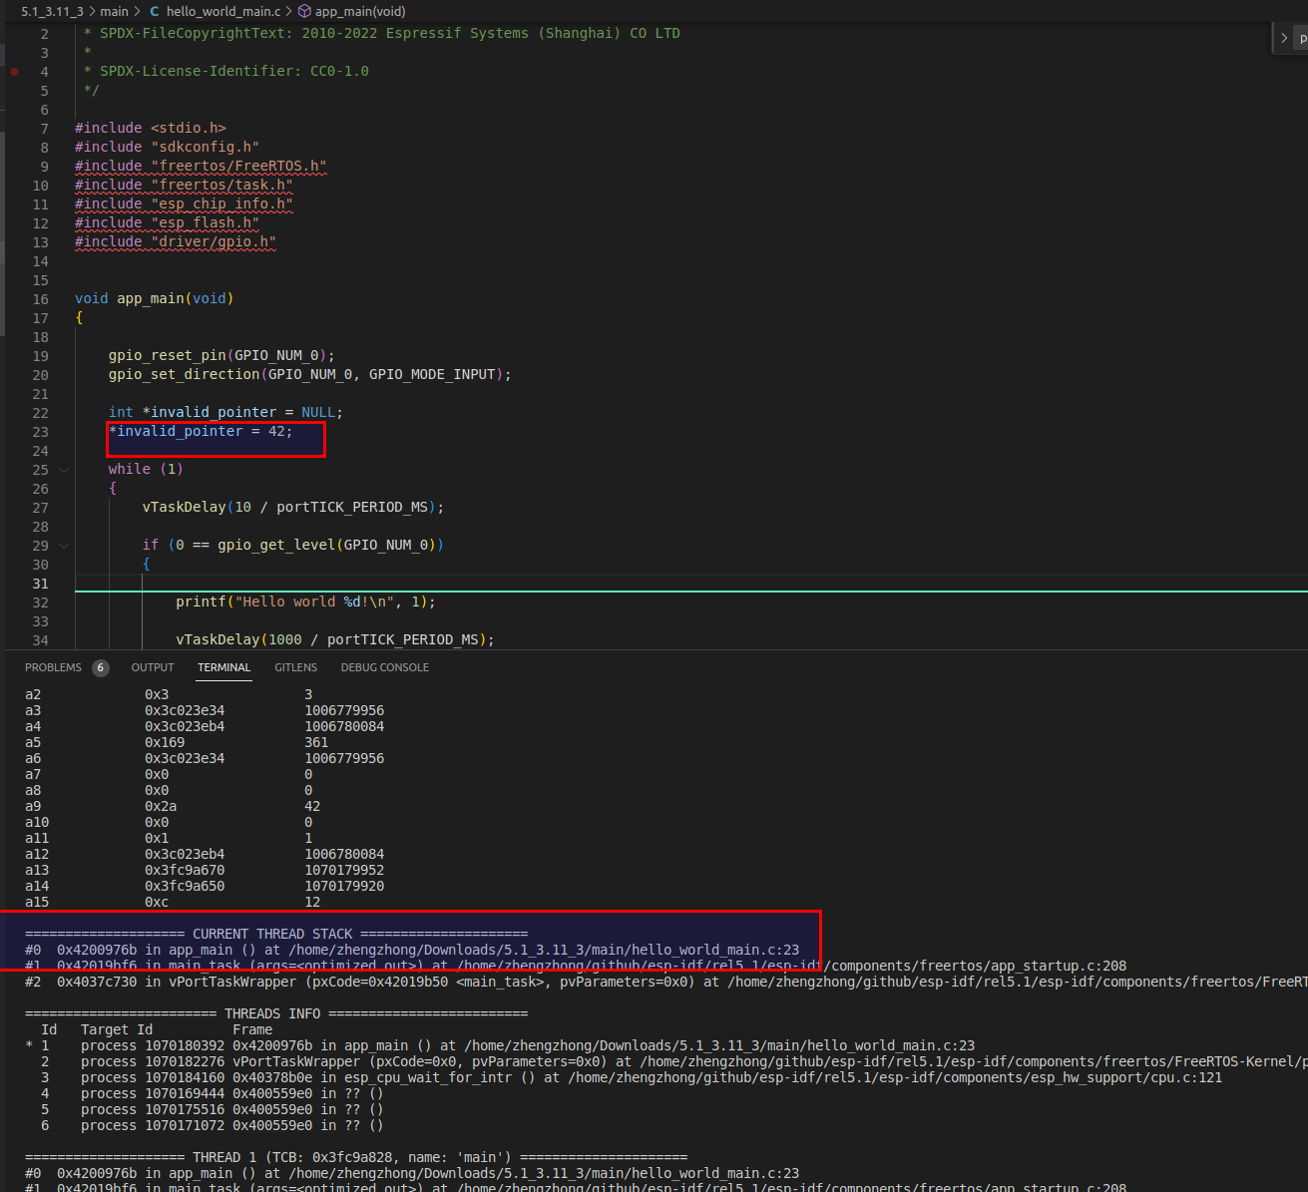
Task: Collapse the while loop fold at line 25
Action: pos(64,470)
